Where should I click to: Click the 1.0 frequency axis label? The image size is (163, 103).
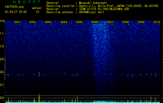(x=2, y=46)
